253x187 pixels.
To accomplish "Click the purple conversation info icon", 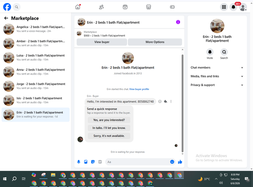I will 178,22.
